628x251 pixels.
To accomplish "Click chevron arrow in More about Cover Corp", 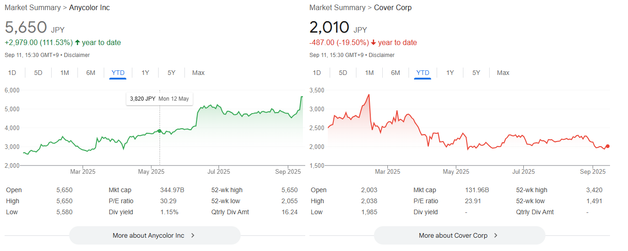I will (x=496, y=235).
